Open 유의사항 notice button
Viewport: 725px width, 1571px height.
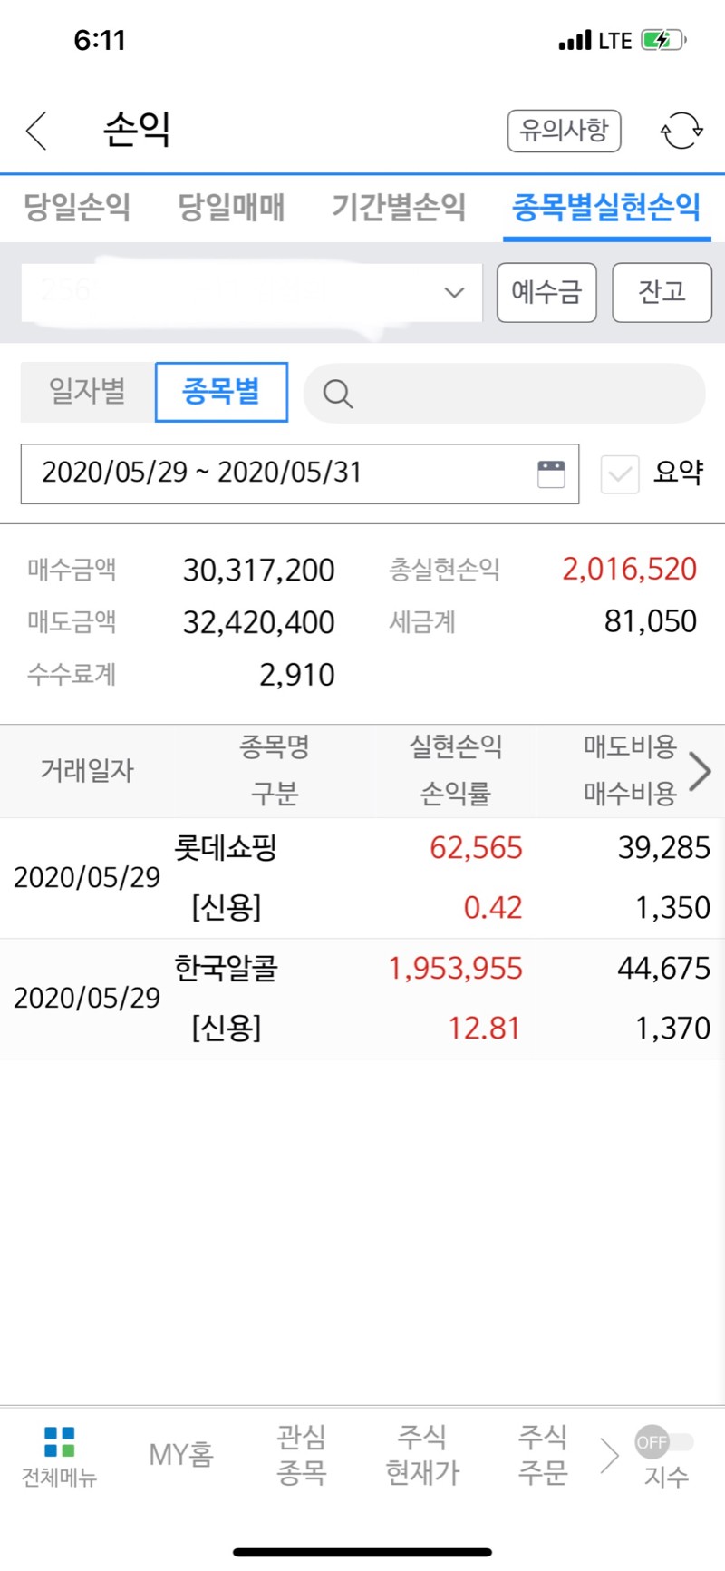(564, 131)
